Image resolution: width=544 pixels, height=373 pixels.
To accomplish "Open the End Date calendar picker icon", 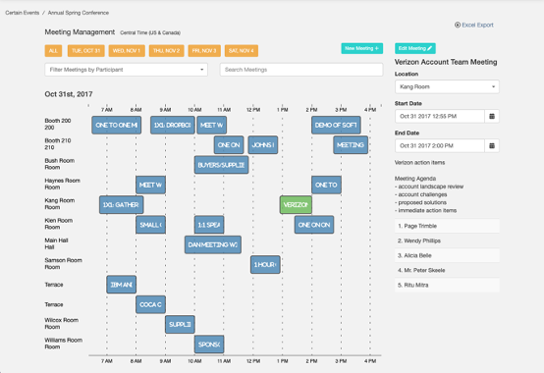I will (x=492, y=145).
